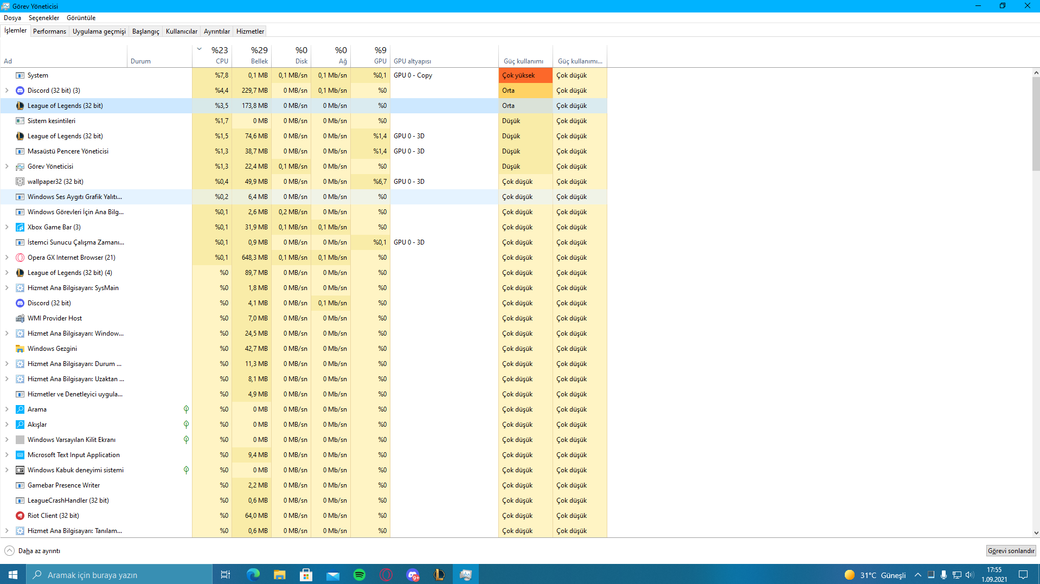Open League of Legends from the taskbar
This screenshot has width=1040, height=584.
(x=439, y=574)
